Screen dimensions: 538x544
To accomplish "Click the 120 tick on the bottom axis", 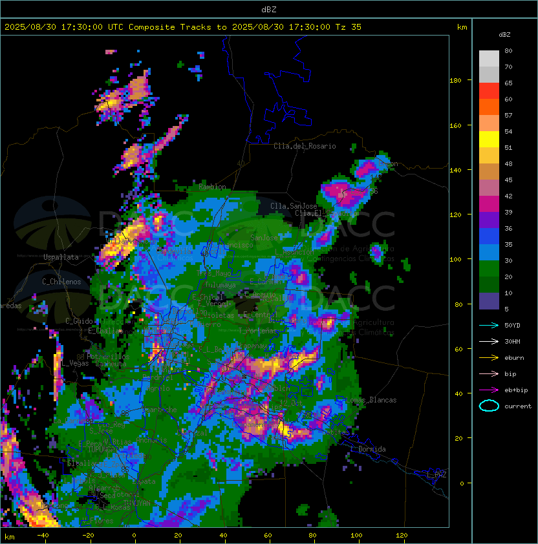I will [x=402, y=536].
